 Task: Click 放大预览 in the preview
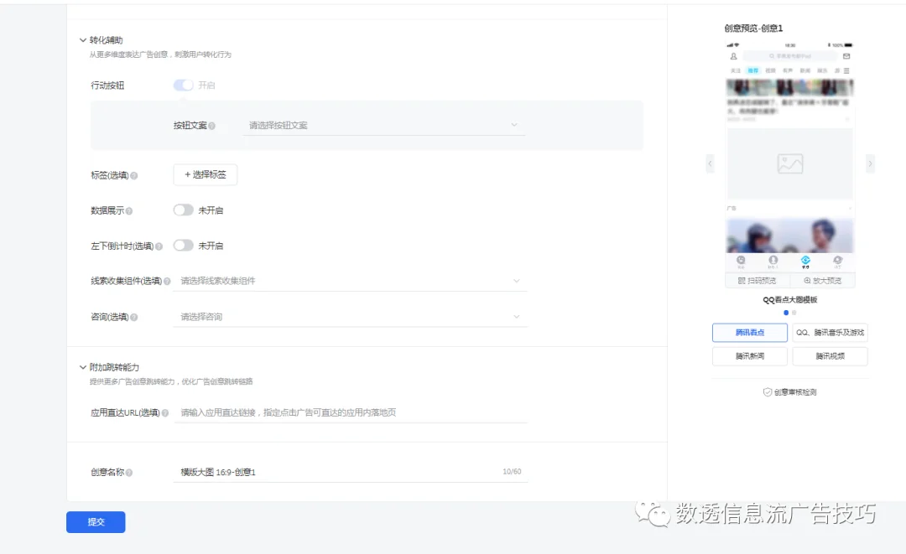(x=823, y=281)
